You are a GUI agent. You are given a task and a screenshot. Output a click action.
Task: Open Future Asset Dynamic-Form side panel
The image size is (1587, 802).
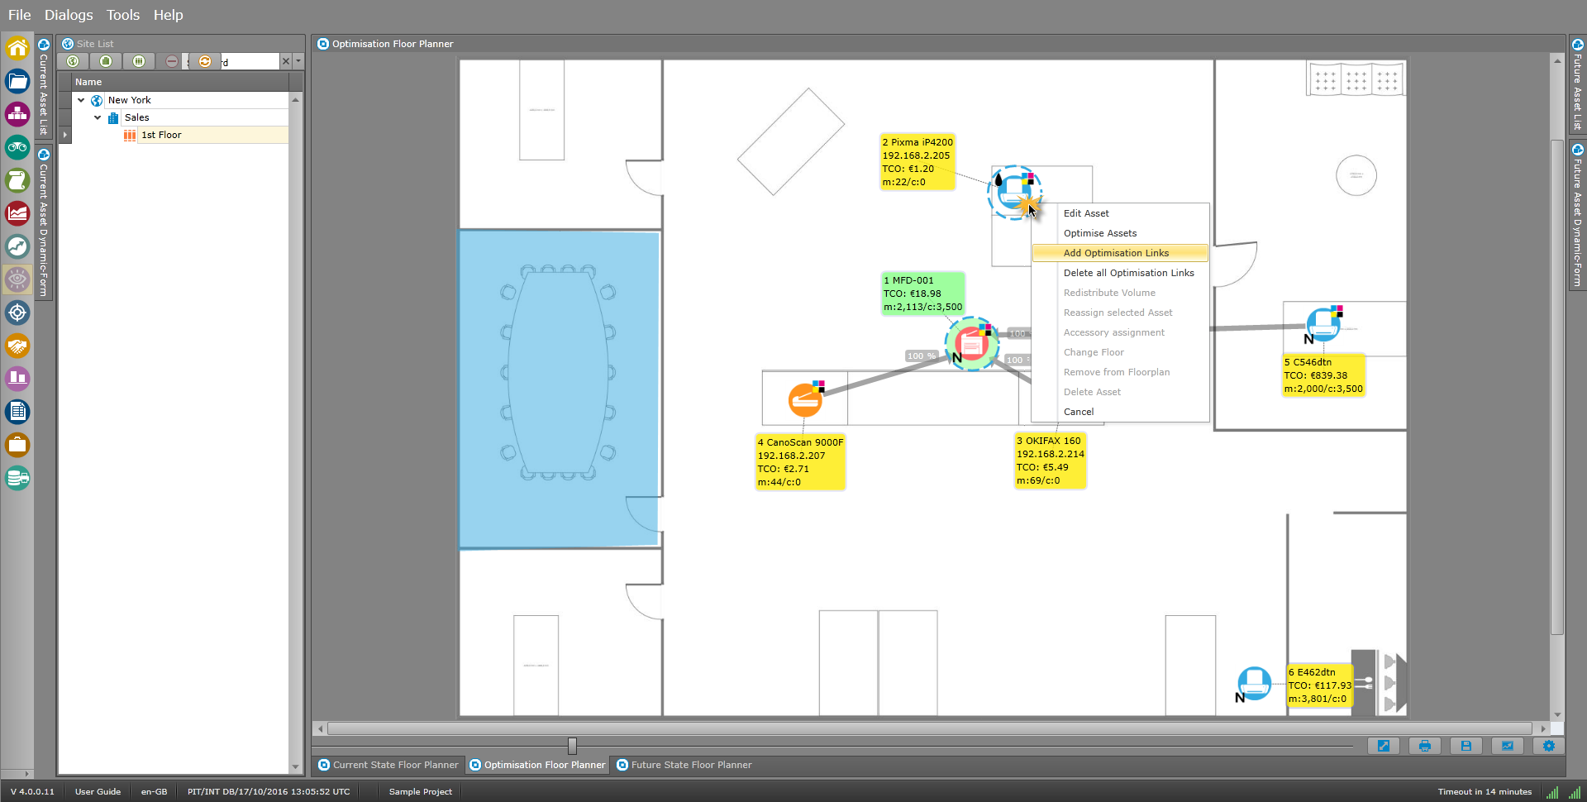tap(1577, 215)
